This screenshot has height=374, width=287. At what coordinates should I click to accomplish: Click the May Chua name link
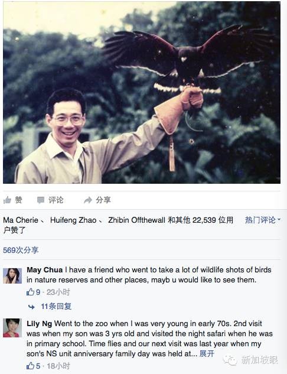[44, 270]
